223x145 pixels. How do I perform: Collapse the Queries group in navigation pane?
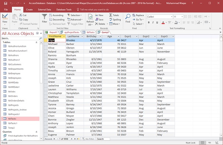[36, 132]
